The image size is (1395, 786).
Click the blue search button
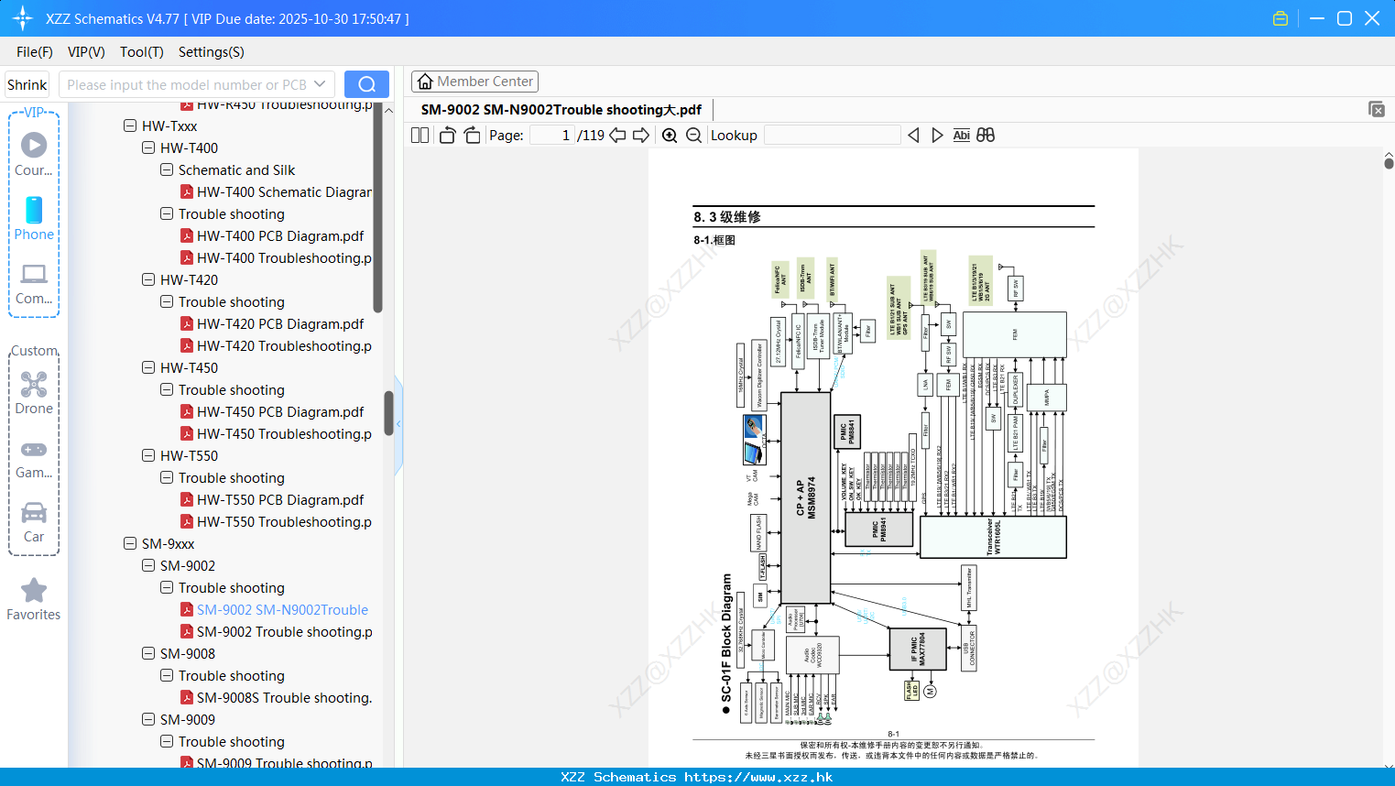(366, 84)
